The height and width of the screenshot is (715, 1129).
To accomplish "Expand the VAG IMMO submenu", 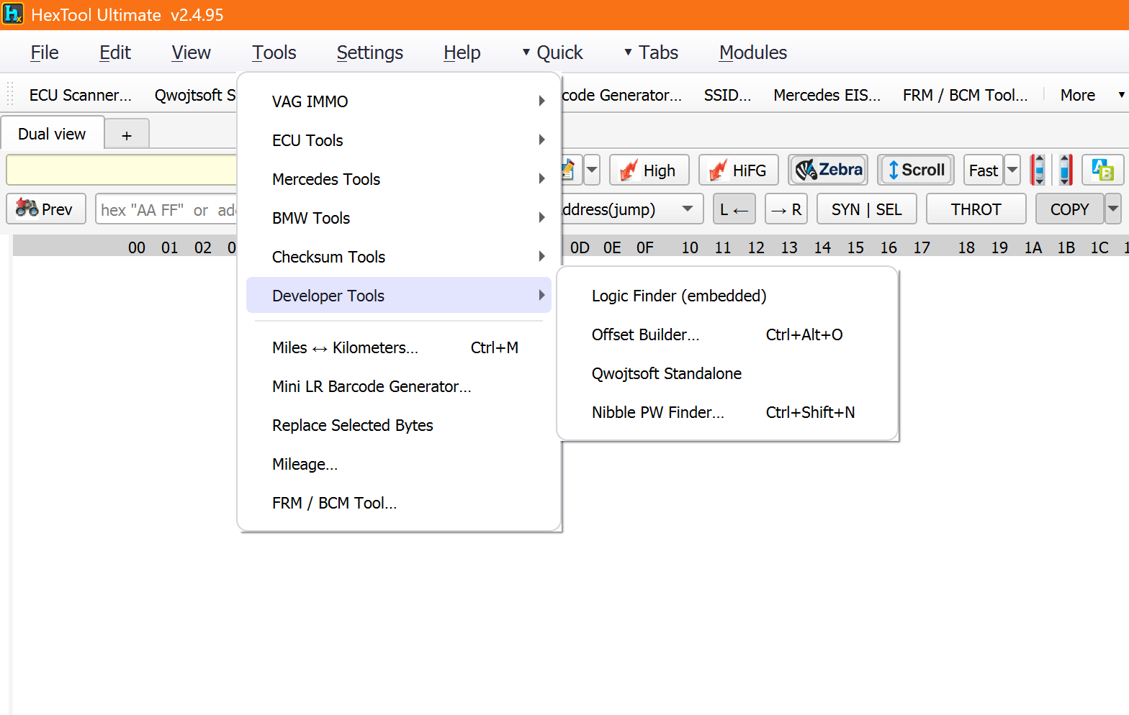I will tap(399, 101).
